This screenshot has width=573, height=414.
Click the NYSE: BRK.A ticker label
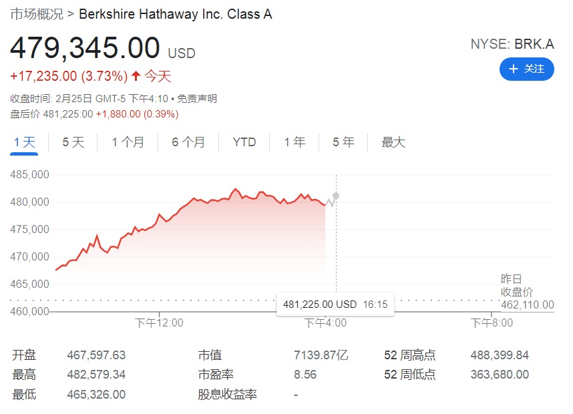click(512, 44)
